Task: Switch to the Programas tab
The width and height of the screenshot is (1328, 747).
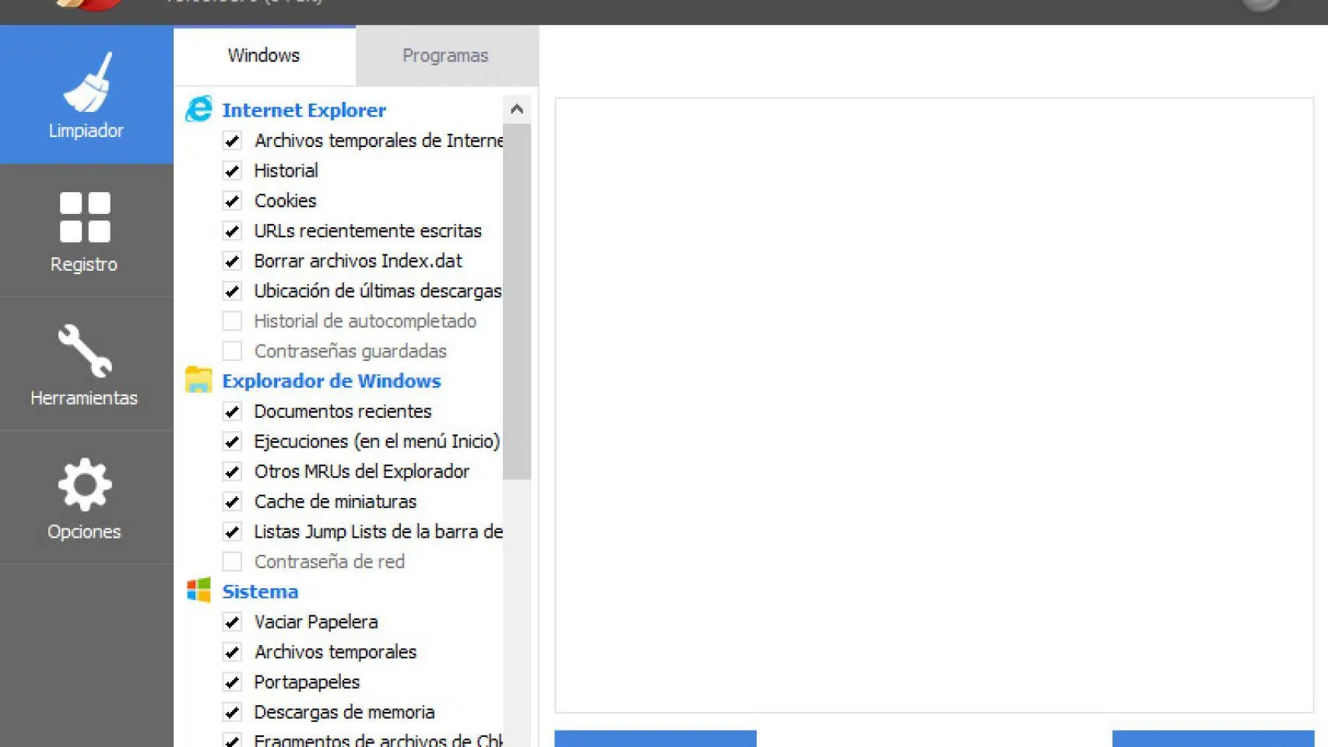Action: coord(445,56)
